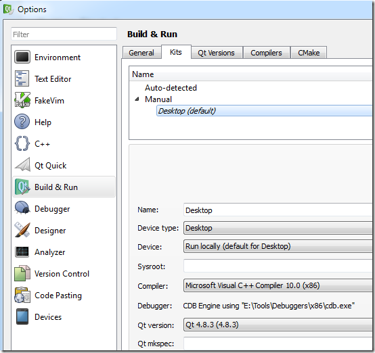Open the Version Control settings category
The width and height of the screenshot is (375, 353).
[64, 273]
